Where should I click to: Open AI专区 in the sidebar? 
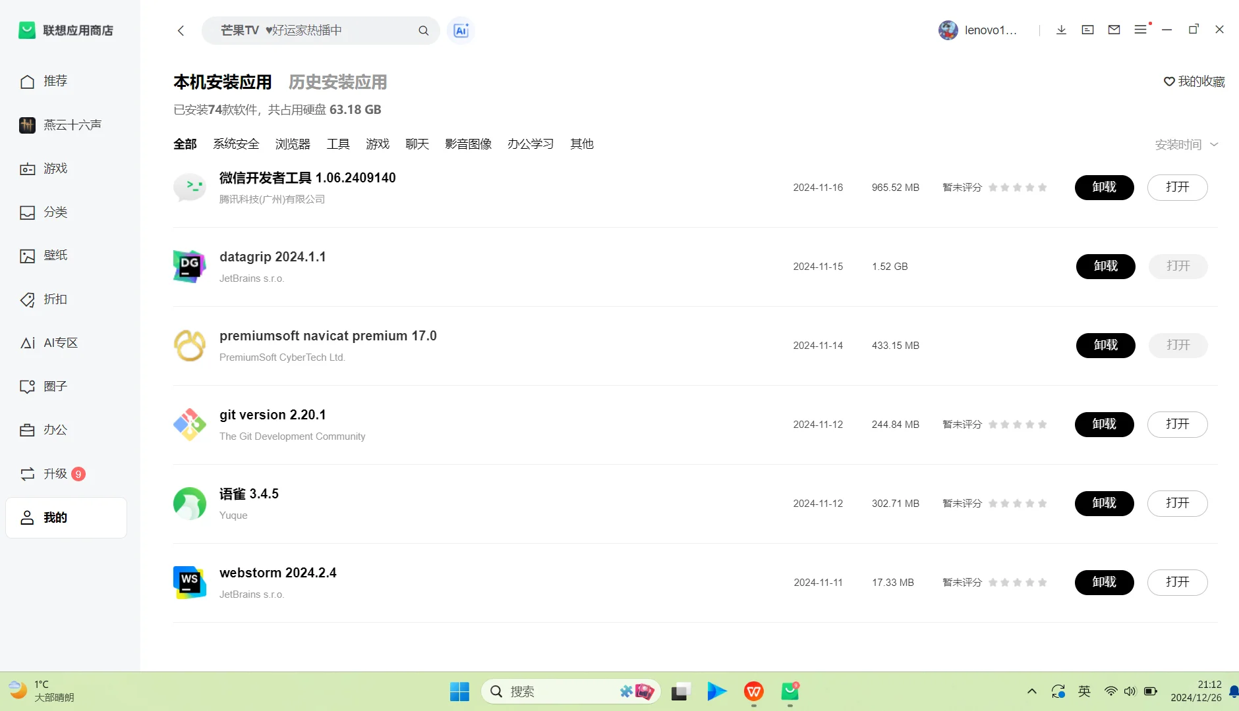point(66,343)
